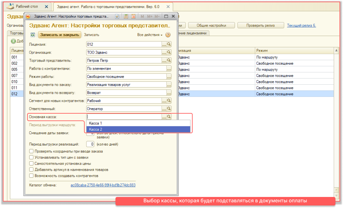Click the Записать и закрыть button
343x208 pixels.
coord(60,35)
